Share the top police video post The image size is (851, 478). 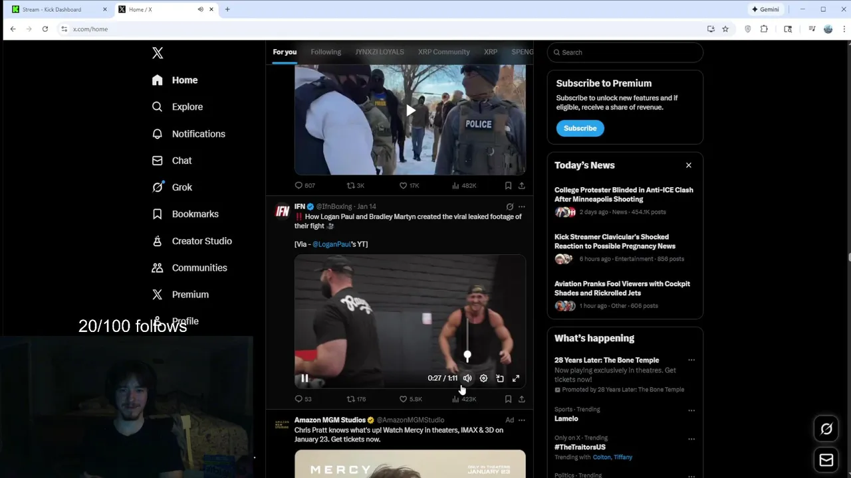pyautogui.click(x=522, y=186)
